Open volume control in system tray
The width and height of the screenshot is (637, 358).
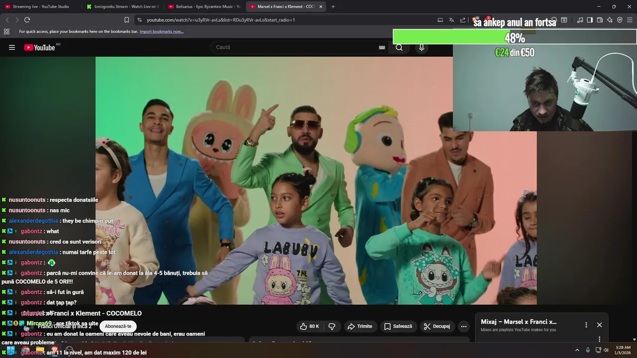606,350
